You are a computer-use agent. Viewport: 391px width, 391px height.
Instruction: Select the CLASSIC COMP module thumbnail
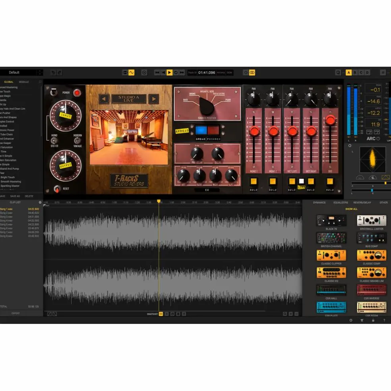click(372, 256)
